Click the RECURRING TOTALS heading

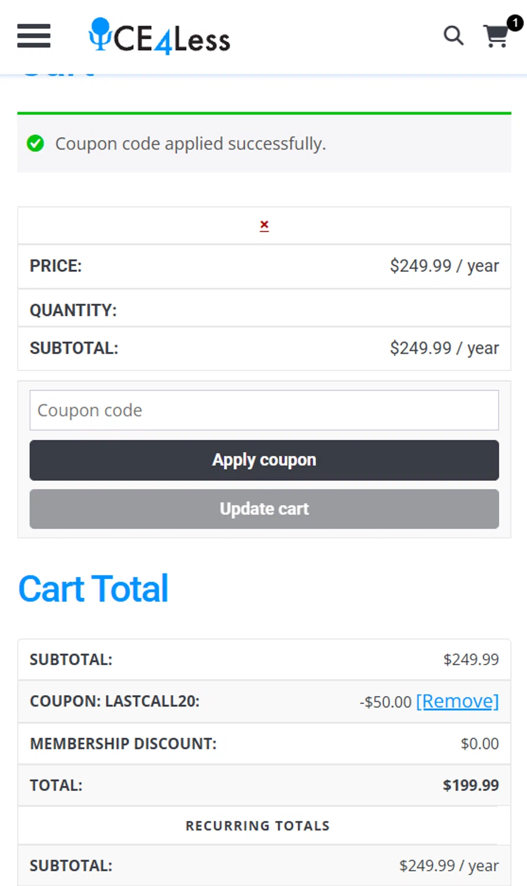[257, 826]
